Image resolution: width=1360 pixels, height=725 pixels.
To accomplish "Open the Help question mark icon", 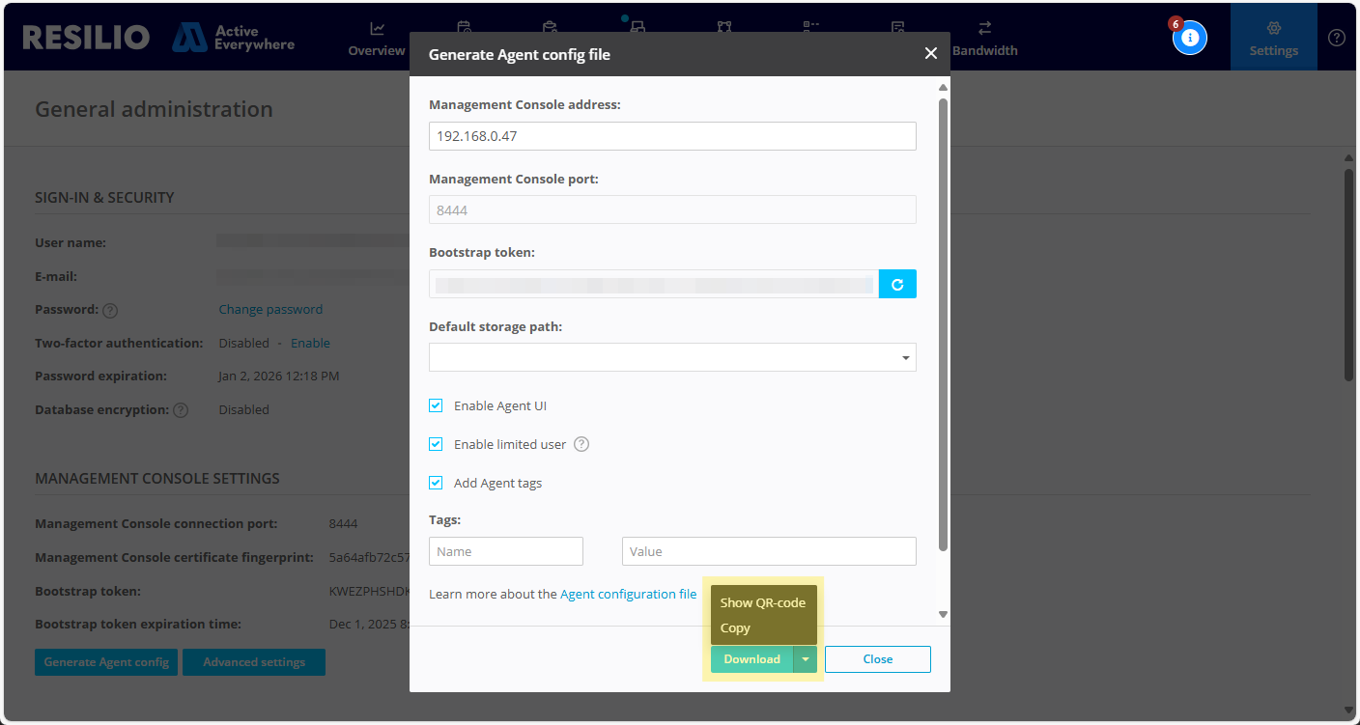I will tap(1337, 37).
